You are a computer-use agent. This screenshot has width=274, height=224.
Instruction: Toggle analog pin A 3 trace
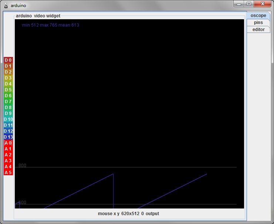pyautogui.click(x=8, y=161)
